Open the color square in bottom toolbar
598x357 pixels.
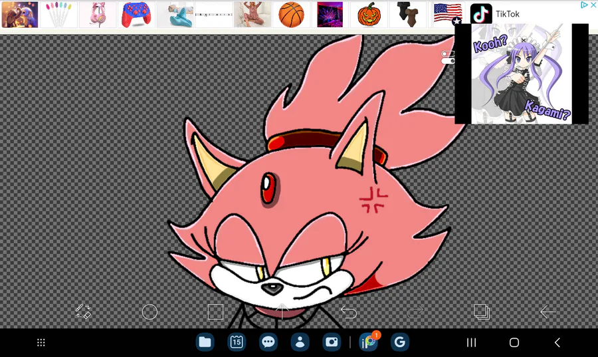coord(215,312)
